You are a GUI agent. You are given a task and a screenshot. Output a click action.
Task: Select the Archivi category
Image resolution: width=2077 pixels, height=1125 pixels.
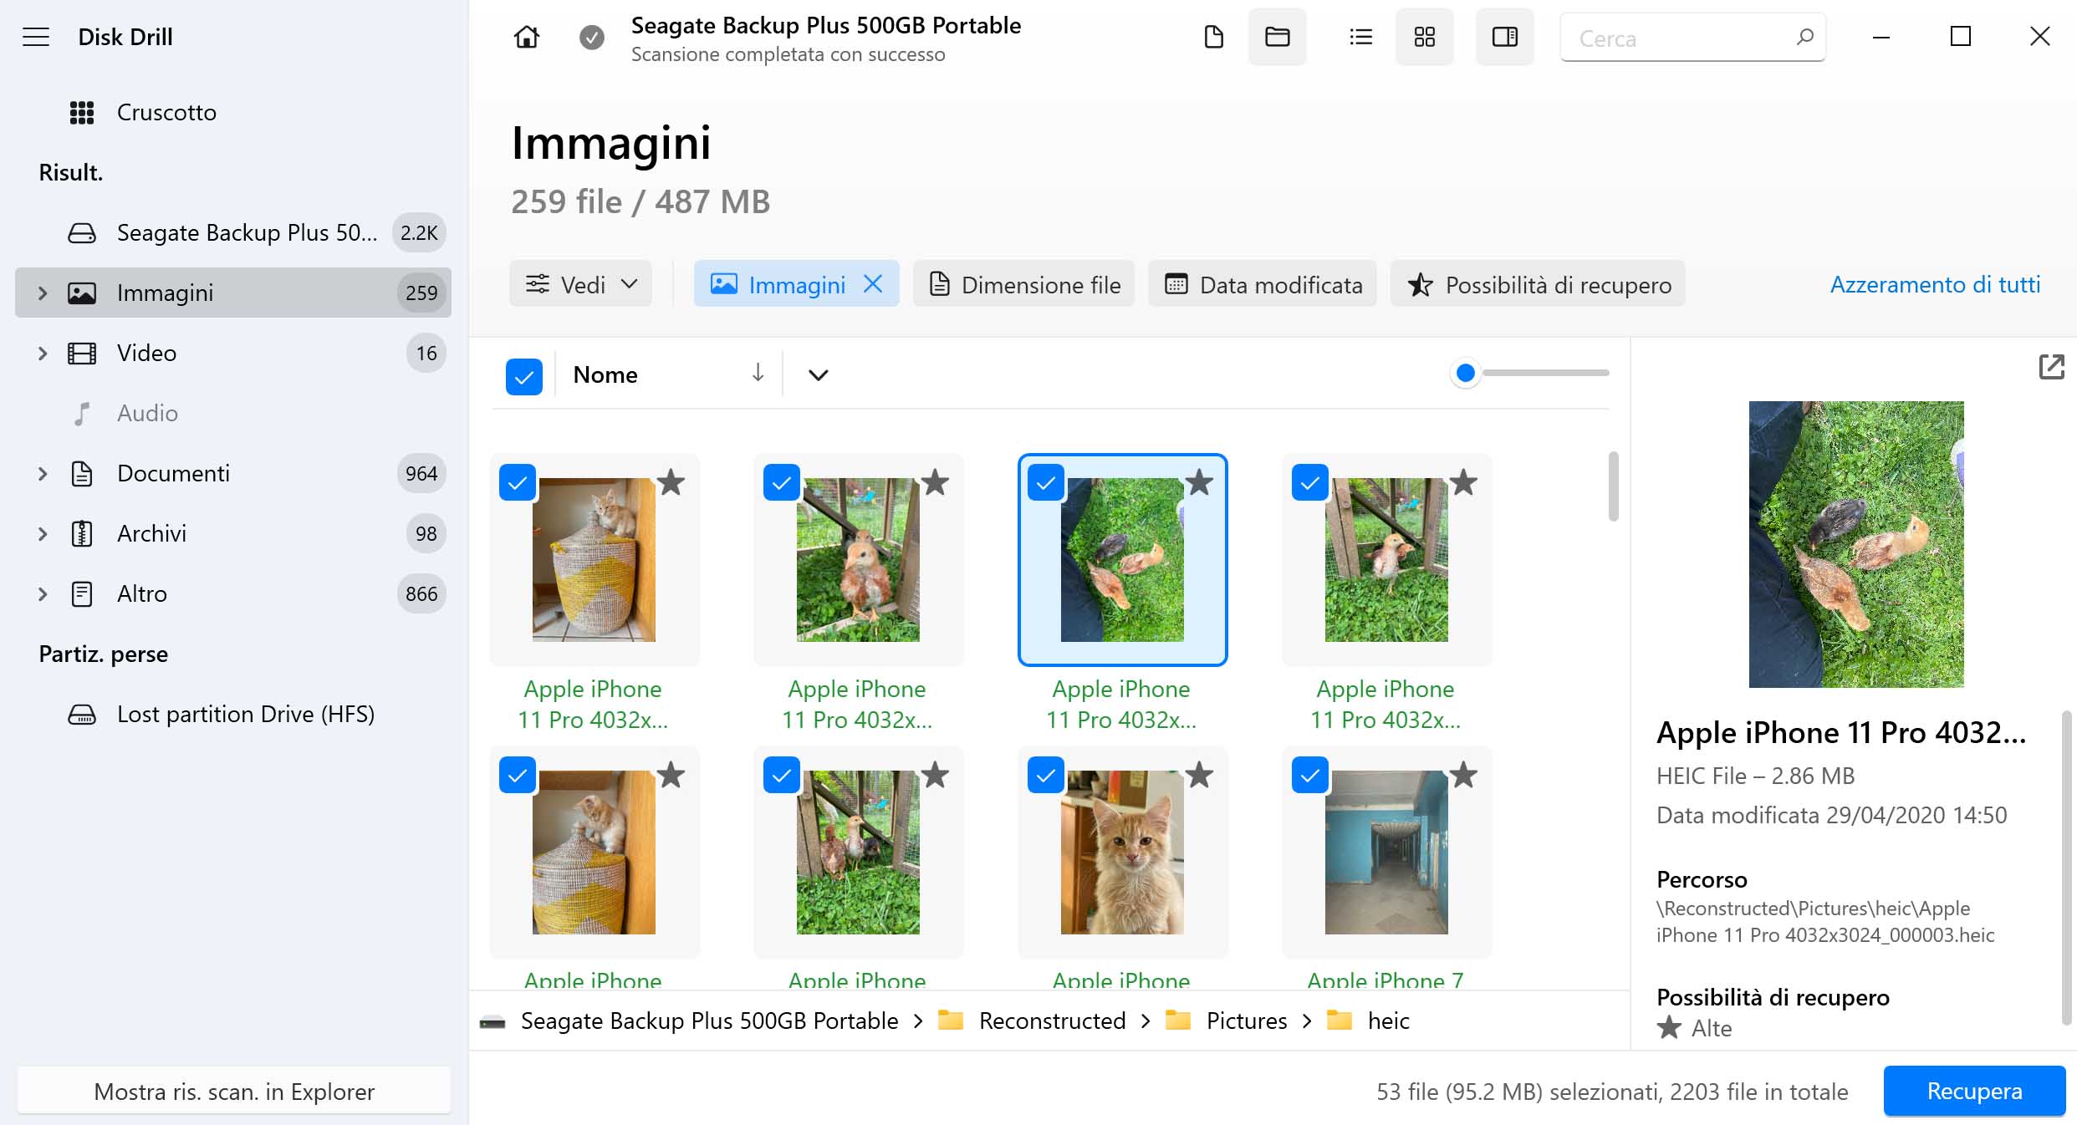pos(232,533)
